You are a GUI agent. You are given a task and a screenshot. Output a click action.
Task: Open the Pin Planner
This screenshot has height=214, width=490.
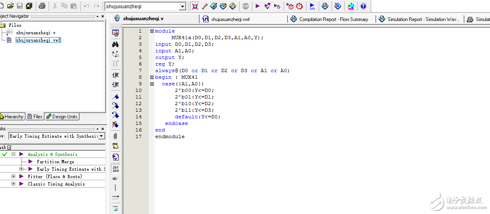(x=223, y=6)
